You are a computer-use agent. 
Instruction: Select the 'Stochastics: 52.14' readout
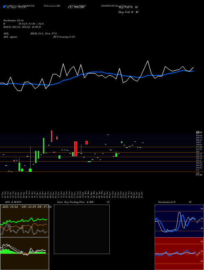(13, 20)
